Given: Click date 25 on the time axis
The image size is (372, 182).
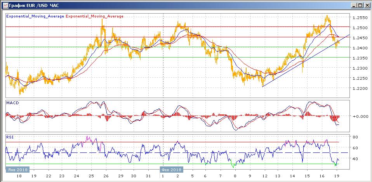Looking at the screenshot, I should click(91, 176).
